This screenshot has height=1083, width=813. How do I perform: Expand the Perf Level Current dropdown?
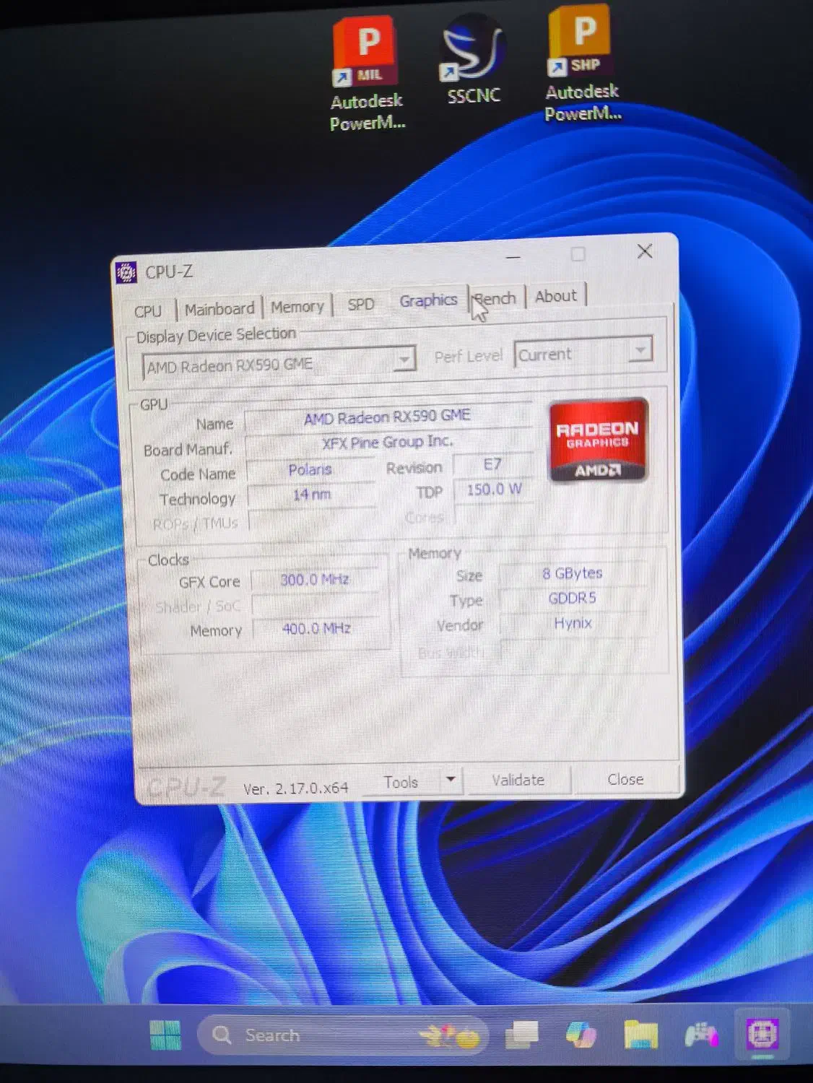click(640, 351)
